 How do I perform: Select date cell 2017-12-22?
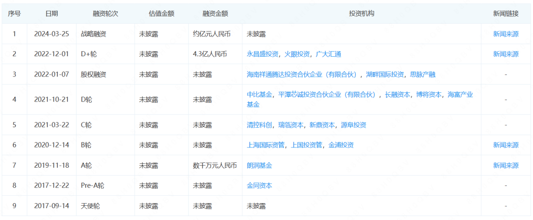(x=52, y=185)
